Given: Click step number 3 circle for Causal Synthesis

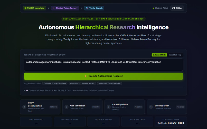Looking at the screenshot, I should pyautogui.click(x=109, y=107).
